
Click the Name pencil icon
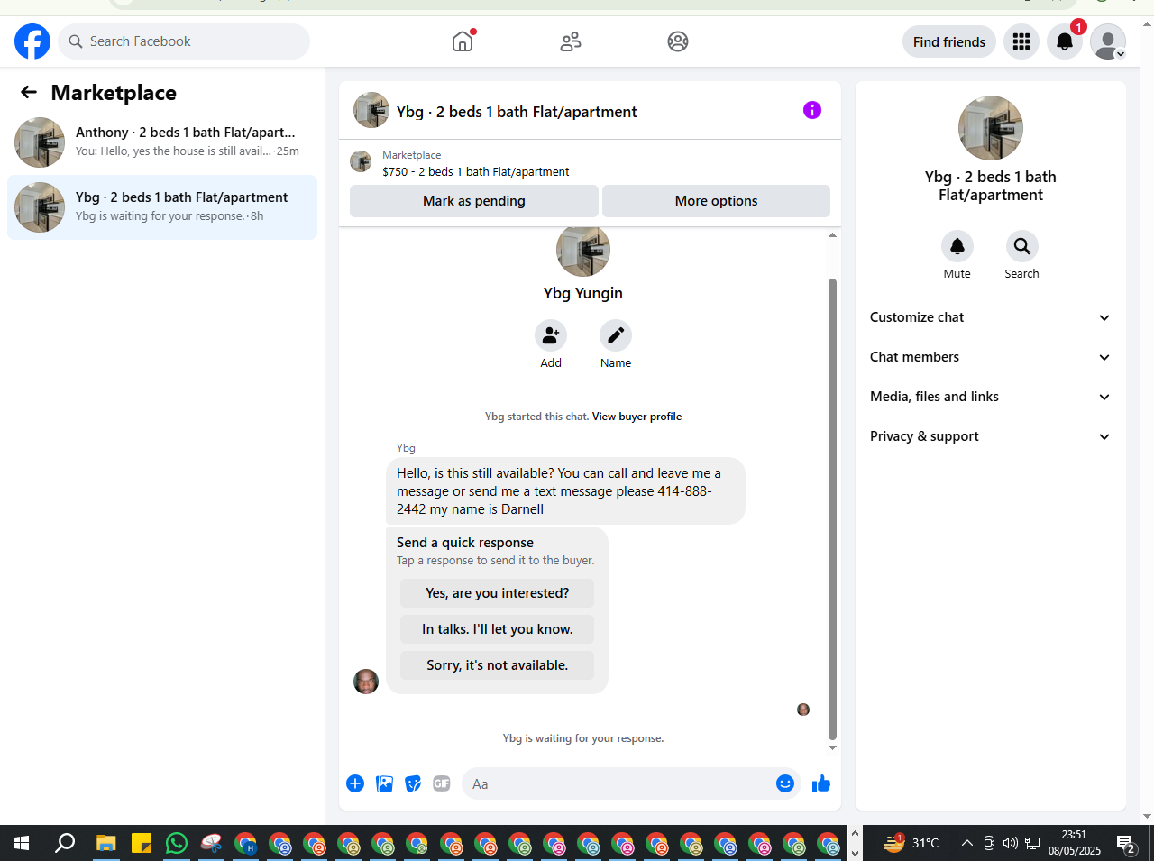pyautogui.click(x=616, y=335)
